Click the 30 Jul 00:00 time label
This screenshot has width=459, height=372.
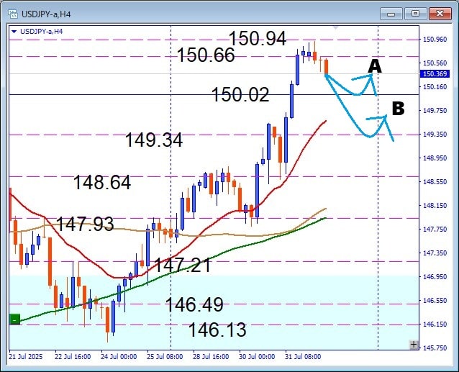[x=257, y=357]
